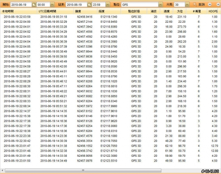
Task: Select local time 2010-06-19 22:08:27 cell
Action: tap(17, 71)
